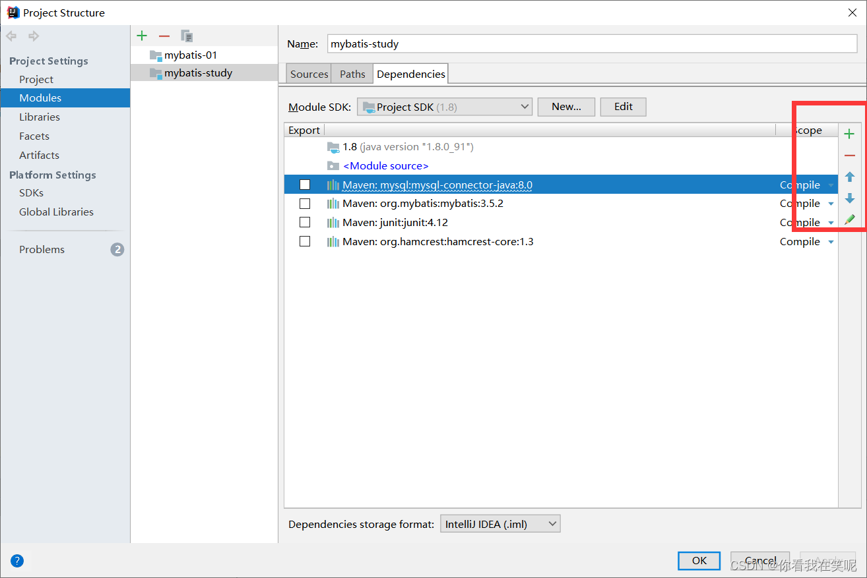
Task: Click the New... SDK button
Action: pyautogui.click(x=566, y=107)
